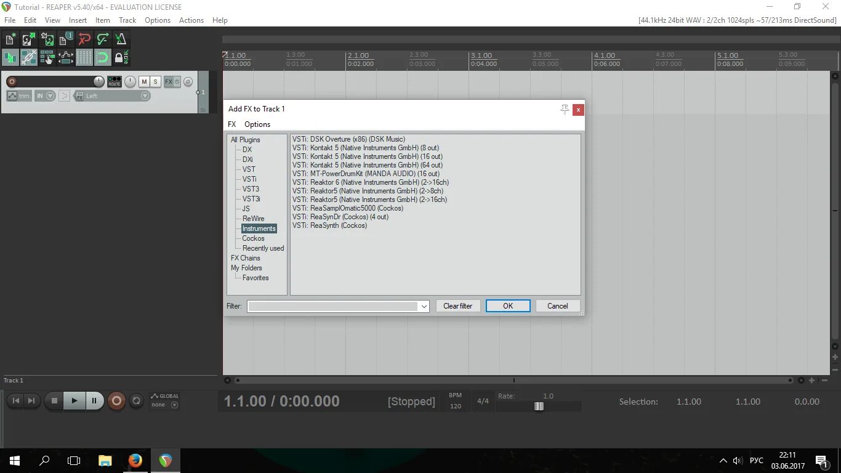This screenshot has width=841, height=473.
Task: Open the File menu
Action: click(x=10, y=20)
